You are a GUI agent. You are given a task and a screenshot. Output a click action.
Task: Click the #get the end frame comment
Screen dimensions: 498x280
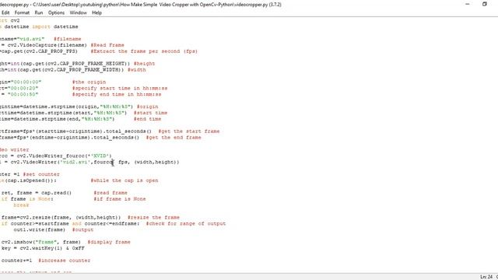[174, 138]
